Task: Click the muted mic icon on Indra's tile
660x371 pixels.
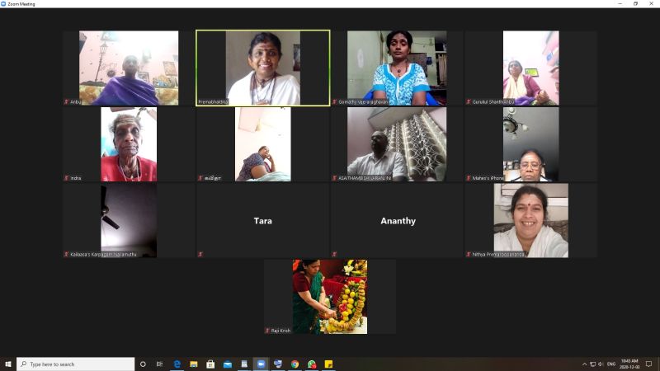Action: click(x=66, y=177)
